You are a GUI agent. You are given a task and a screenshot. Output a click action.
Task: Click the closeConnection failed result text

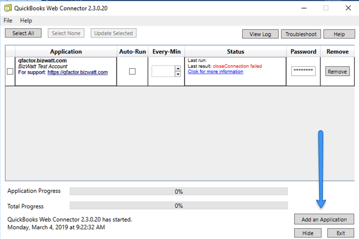(237, 66)
